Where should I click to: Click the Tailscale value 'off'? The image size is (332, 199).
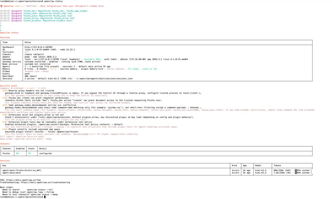pyautogui.click(x=26, y=52)
